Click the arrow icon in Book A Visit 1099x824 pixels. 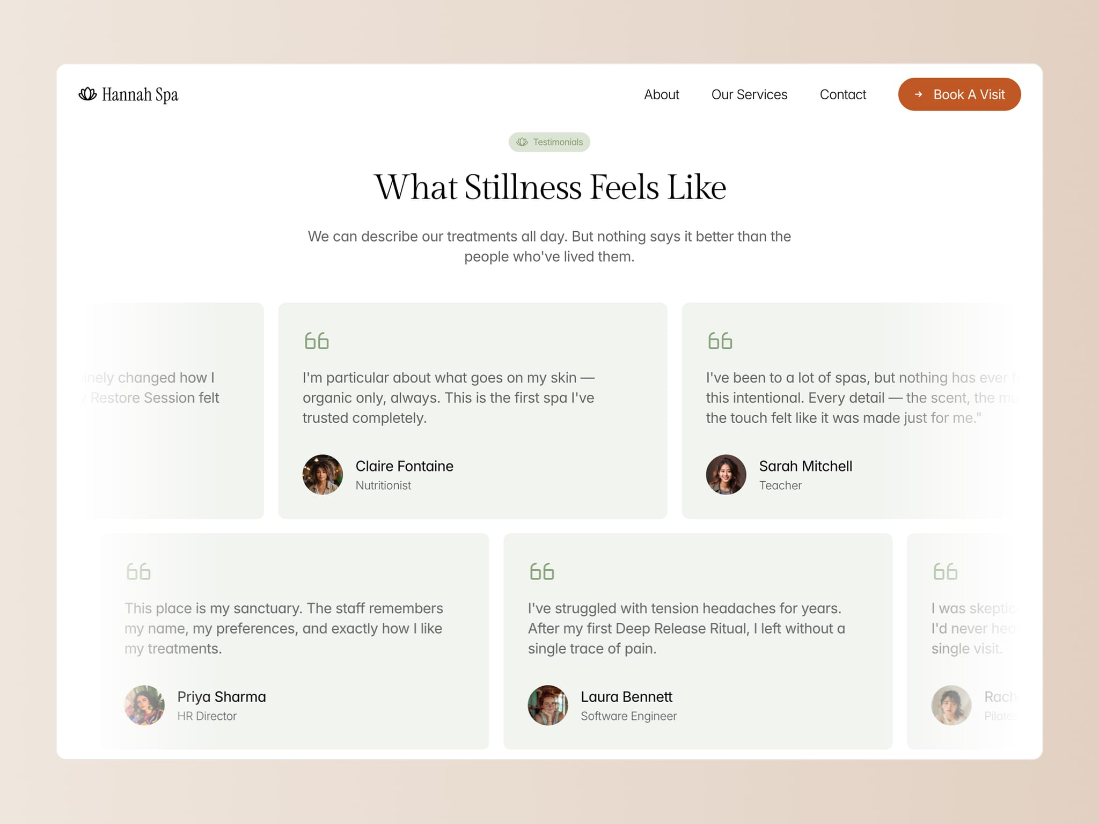pos(918,94)
